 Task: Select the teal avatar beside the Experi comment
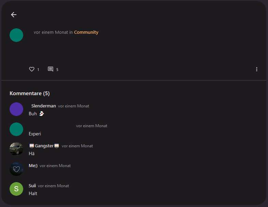(16, 129)
